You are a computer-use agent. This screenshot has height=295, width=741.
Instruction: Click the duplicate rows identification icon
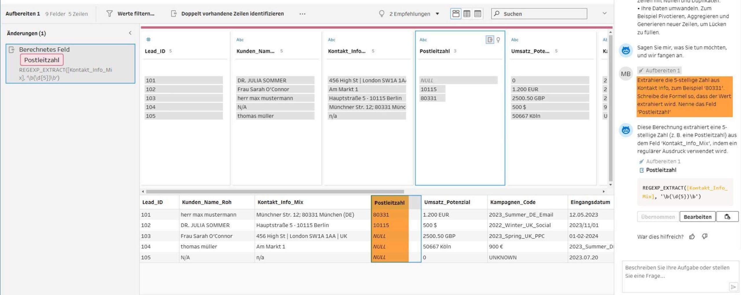click(174, 14)
